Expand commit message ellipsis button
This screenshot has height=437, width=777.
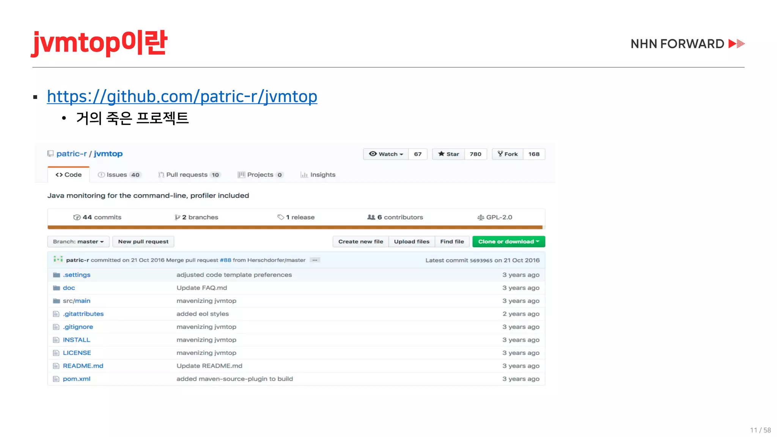315,260
